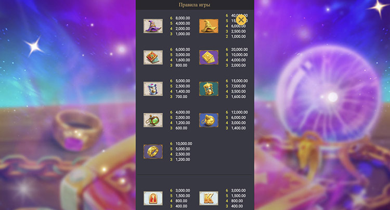The height and width of the screenshot is (210, 390).
Task: Click the golden letter K card symbol
Action: [209, 199]
